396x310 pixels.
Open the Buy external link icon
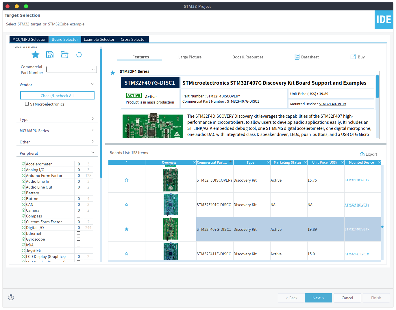point(353,57)
